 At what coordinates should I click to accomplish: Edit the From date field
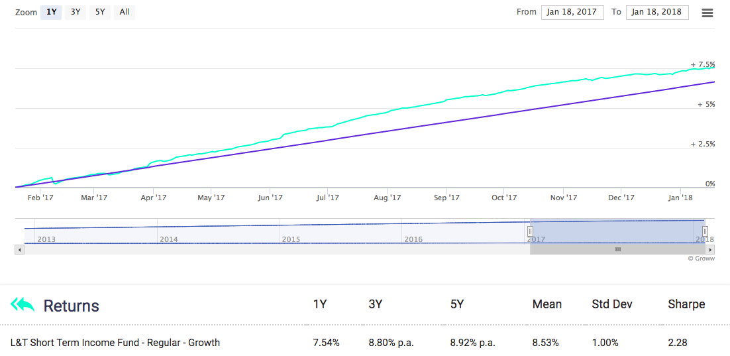point(572,12)
